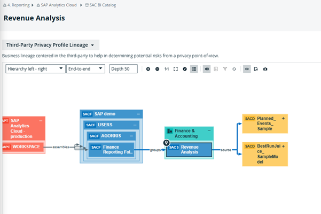Select the Revenue Analysis story node

[x=189, y=150]
